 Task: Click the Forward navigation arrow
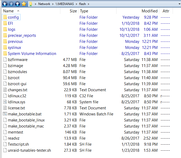[x=11, y=4]
